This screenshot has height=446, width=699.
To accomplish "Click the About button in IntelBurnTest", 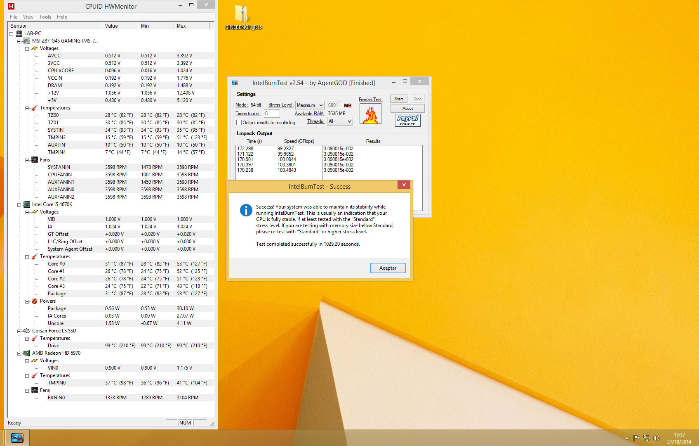I will 407,109.
